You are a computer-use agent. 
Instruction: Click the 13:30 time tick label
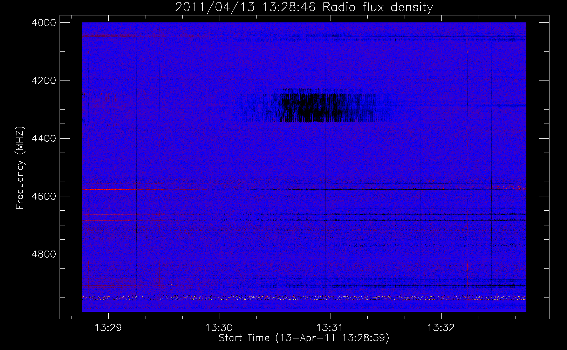pyautogui.click(x=219, y=328)
